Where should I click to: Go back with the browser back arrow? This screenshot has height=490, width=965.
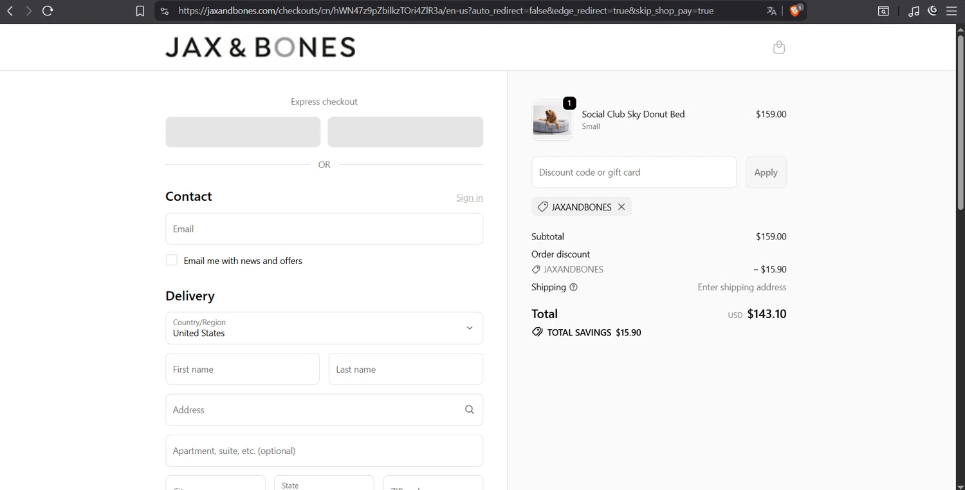tap(10, 11)
